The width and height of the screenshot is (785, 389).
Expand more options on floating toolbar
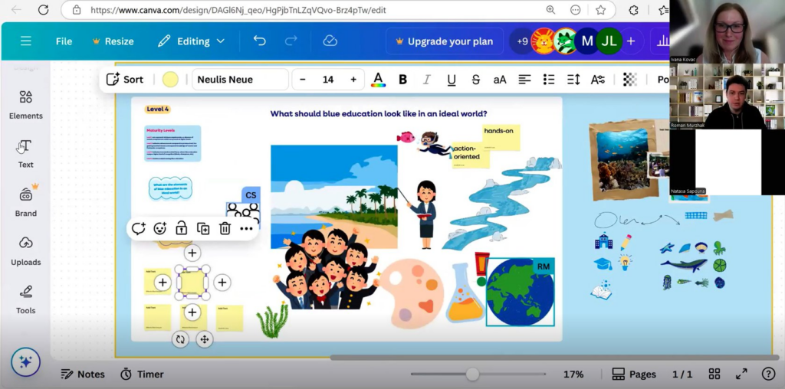click(246, 228)
